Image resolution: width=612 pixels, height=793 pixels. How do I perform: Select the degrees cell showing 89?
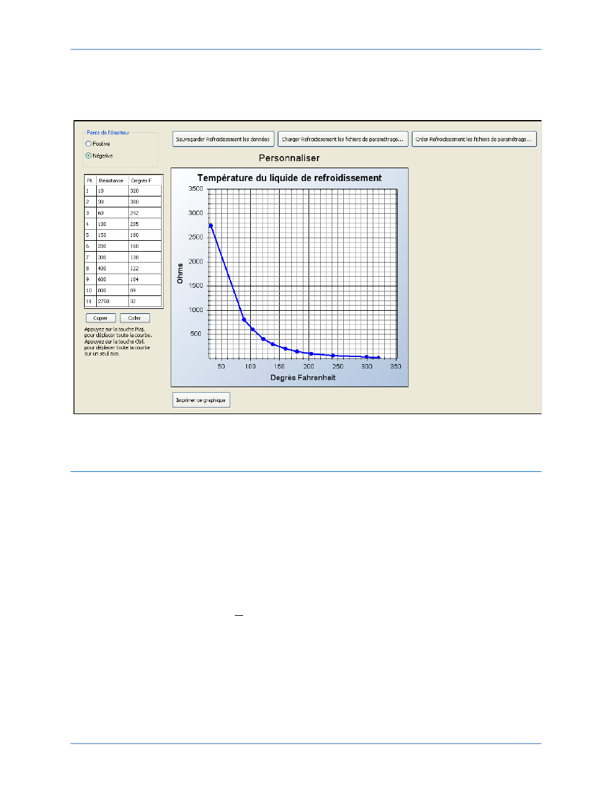tap(145, 290)
